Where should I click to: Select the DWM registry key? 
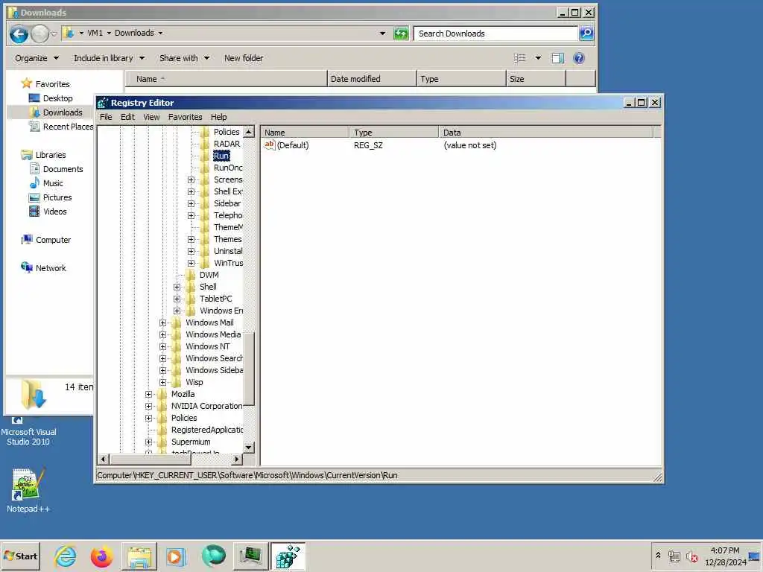[x=209, y=275]
